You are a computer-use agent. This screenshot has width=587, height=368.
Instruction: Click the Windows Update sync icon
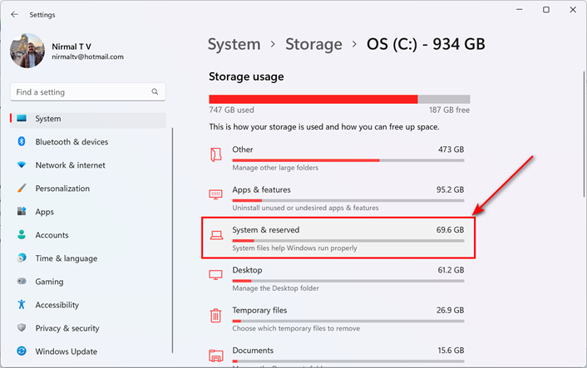coord(22,351)
